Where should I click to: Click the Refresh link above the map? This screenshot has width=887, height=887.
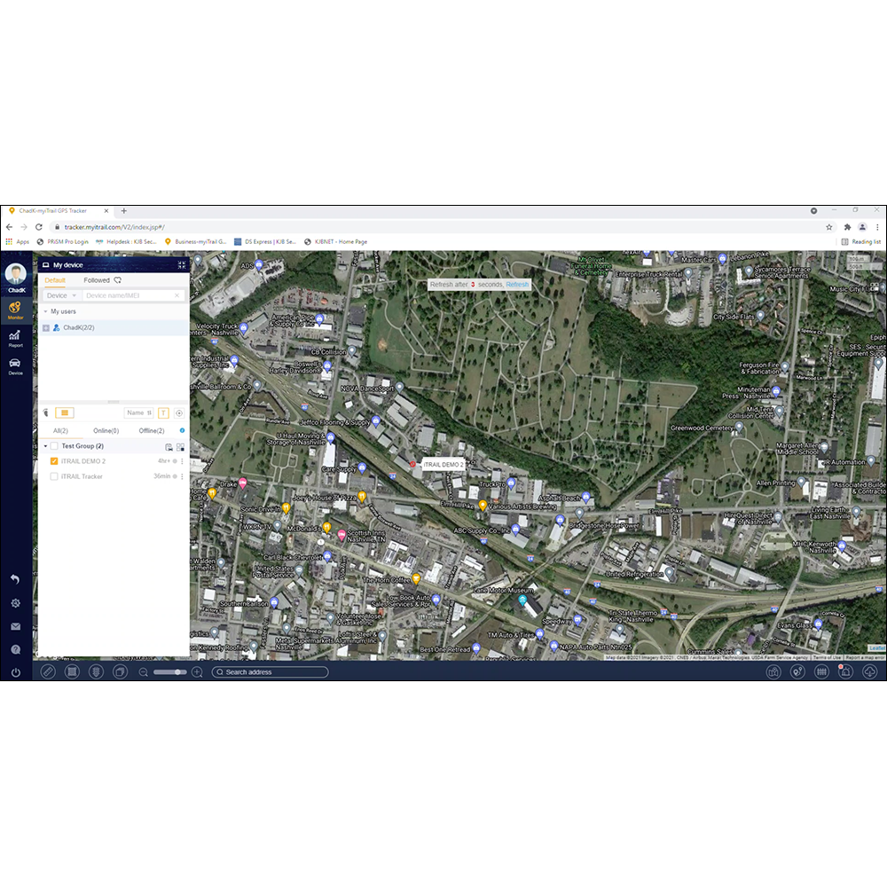[518, 284]
